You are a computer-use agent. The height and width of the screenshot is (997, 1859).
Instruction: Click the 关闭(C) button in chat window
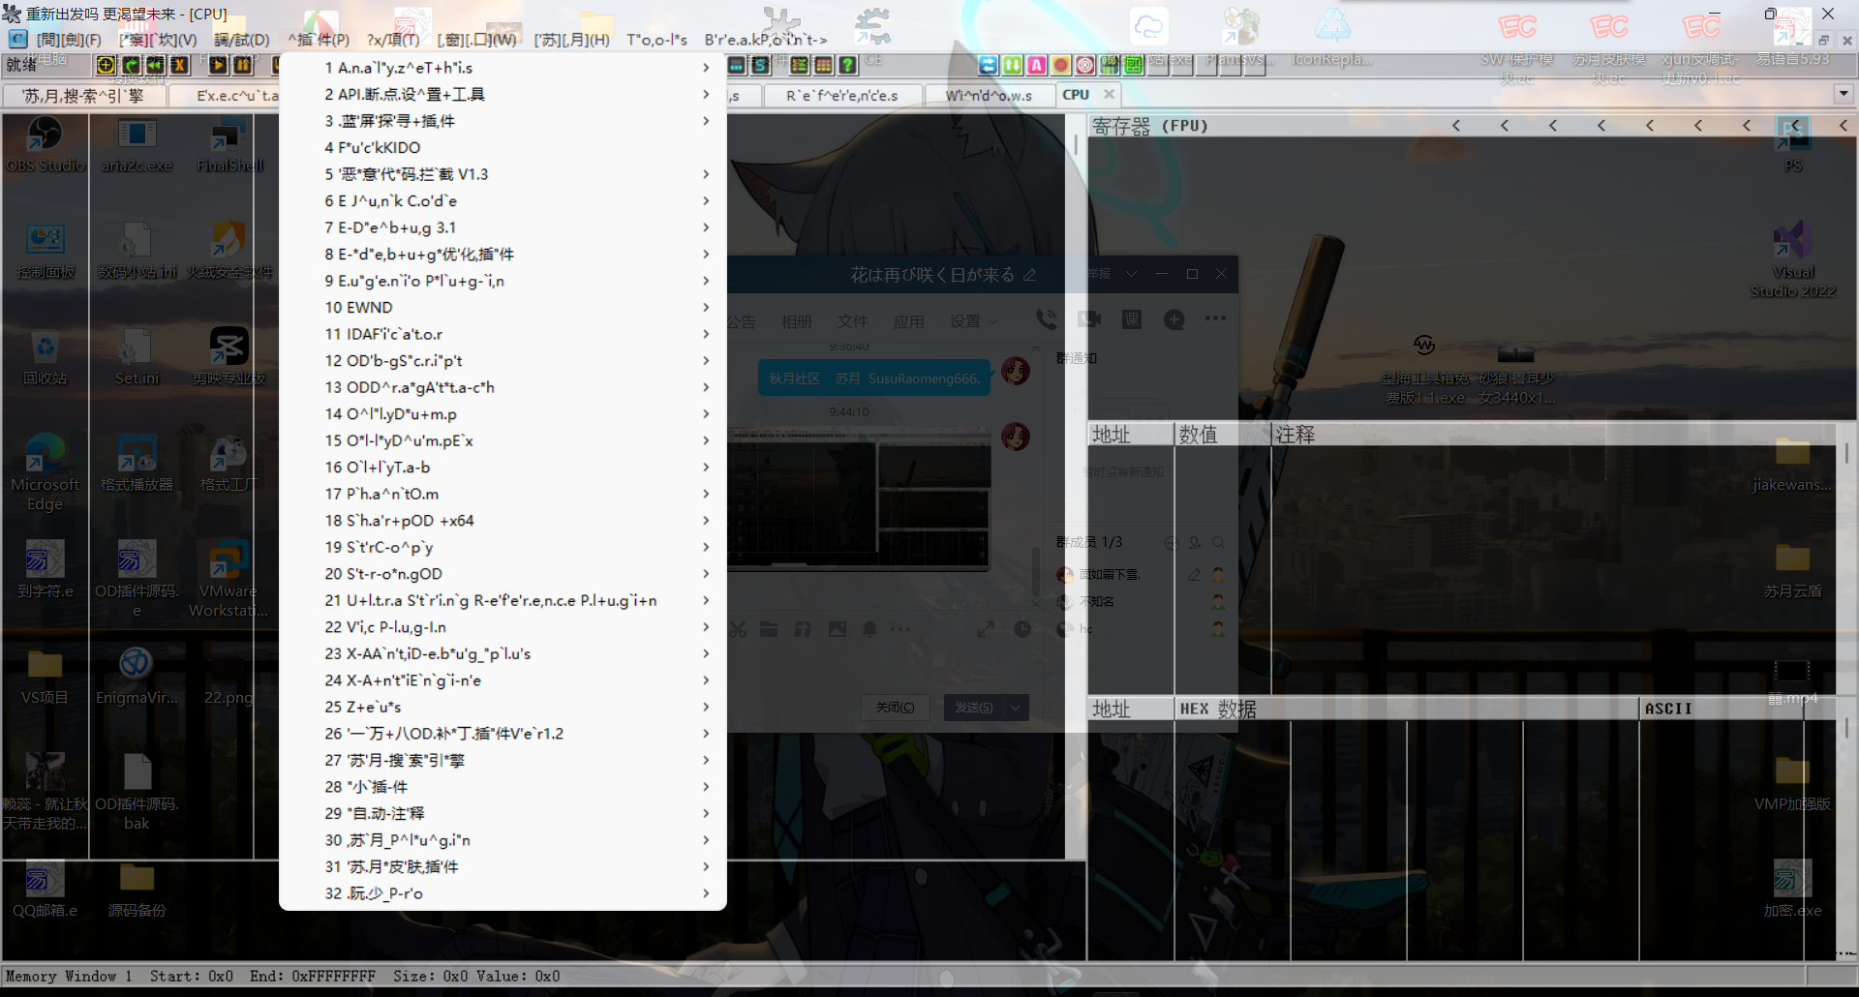click(x=895, y=708)
